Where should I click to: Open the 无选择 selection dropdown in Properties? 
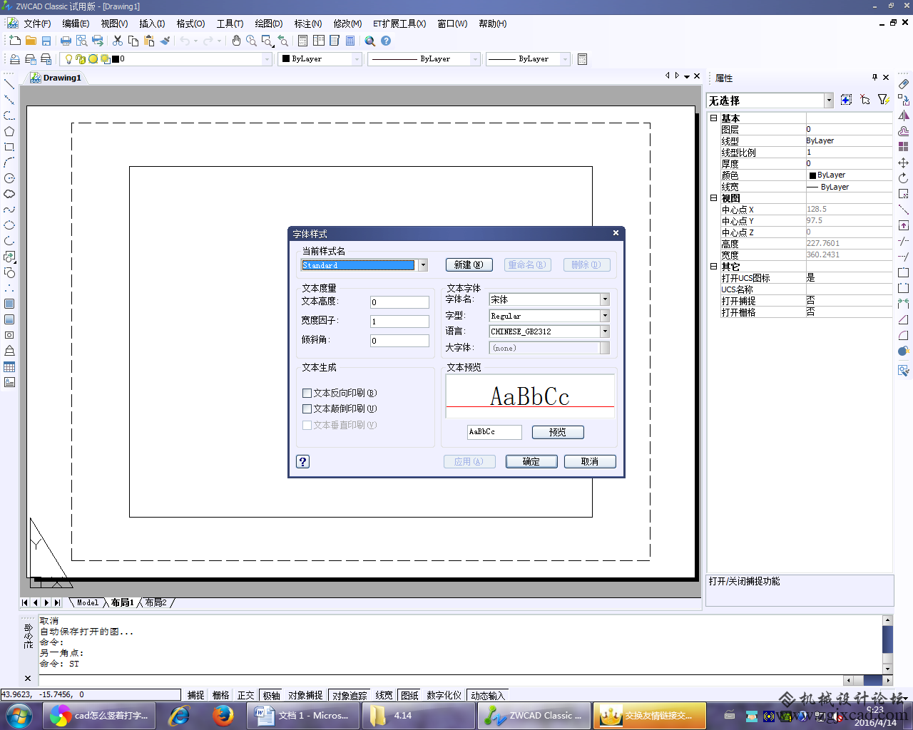tap(829, 101)
